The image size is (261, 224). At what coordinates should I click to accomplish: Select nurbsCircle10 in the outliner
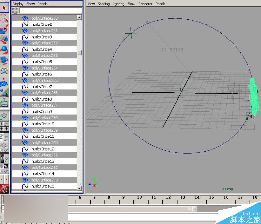(x=44, y=124)
